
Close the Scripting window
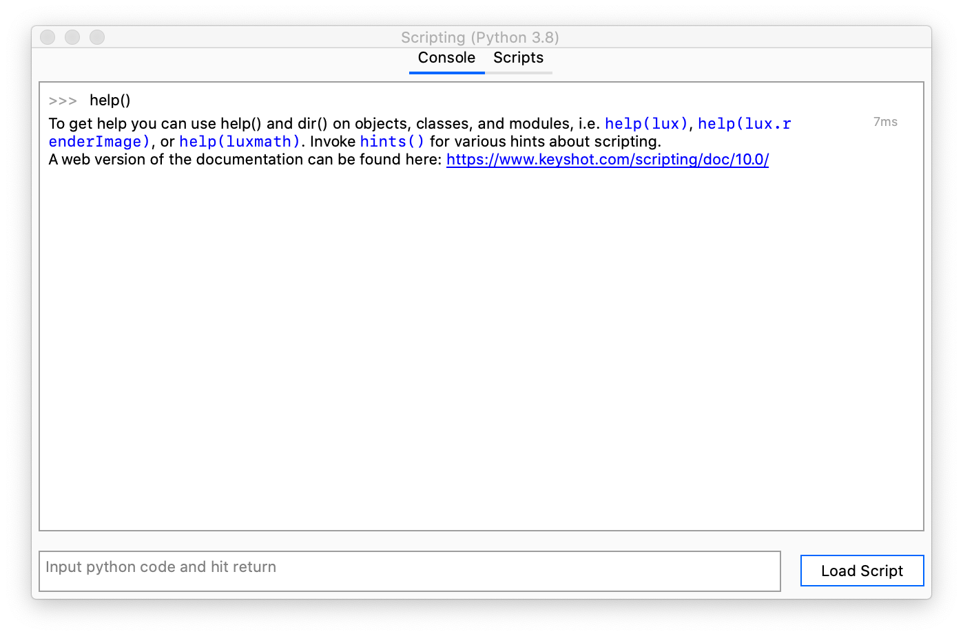47,37
